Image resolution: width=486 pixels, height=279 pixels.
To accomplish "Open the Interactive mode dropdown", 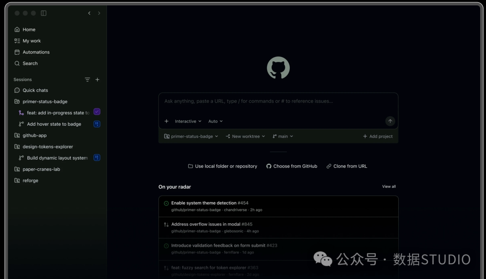I will (x=188, y=121).
